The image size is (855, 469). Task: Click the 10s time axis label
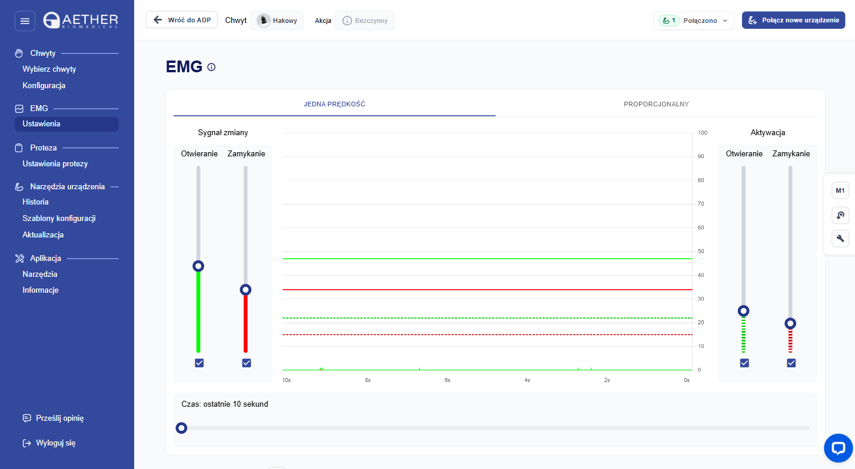point(287,380)
